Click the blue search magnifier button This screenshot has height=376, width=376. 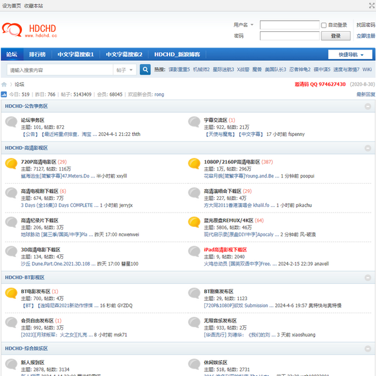[145, 70]
